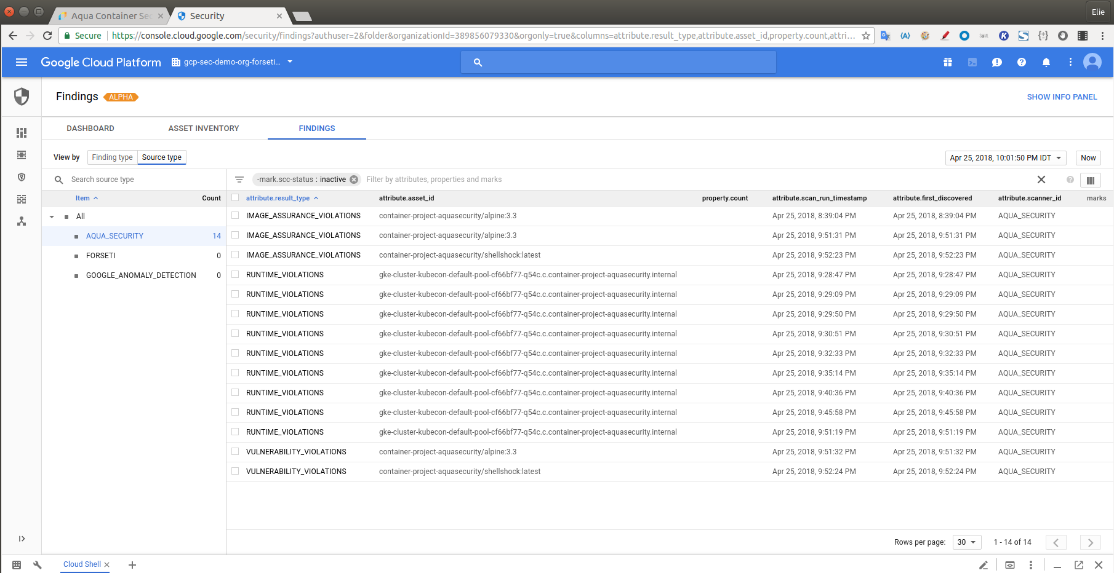Open the user account avatar
Viewport: 1114px width, 573px height.
[x=1092, y=62]
